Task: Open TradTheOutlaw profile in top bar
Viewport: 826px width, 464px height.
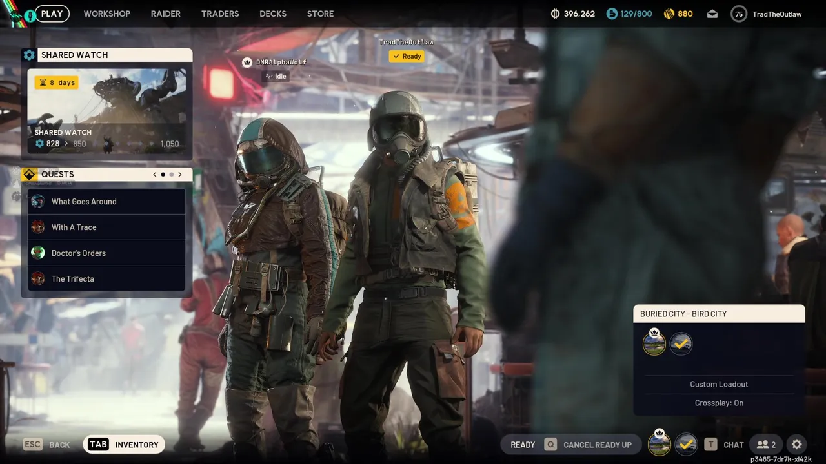Action: 777,14
